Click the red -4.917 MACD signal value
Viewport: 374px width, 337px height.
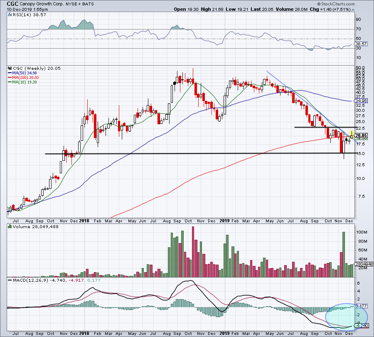pos(76,280)
